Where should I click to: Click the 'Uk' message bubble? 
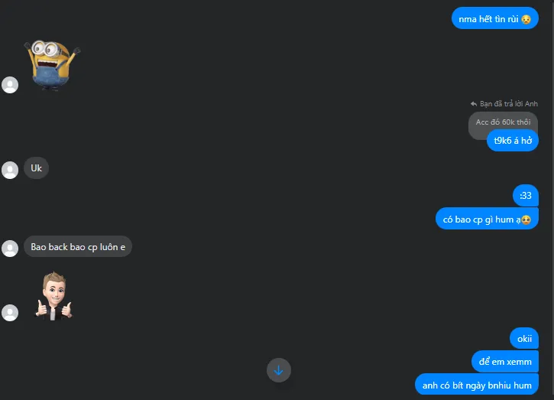click(x=36, y=168)
